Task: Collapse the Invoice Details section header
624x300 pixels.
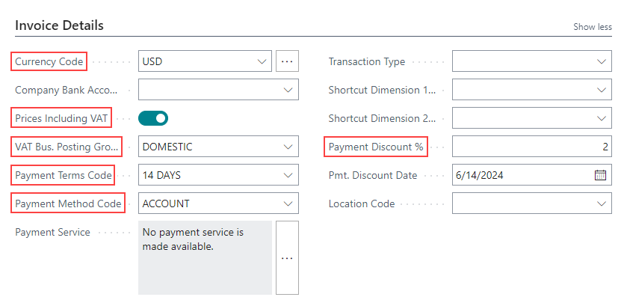Action: [59, 25]
